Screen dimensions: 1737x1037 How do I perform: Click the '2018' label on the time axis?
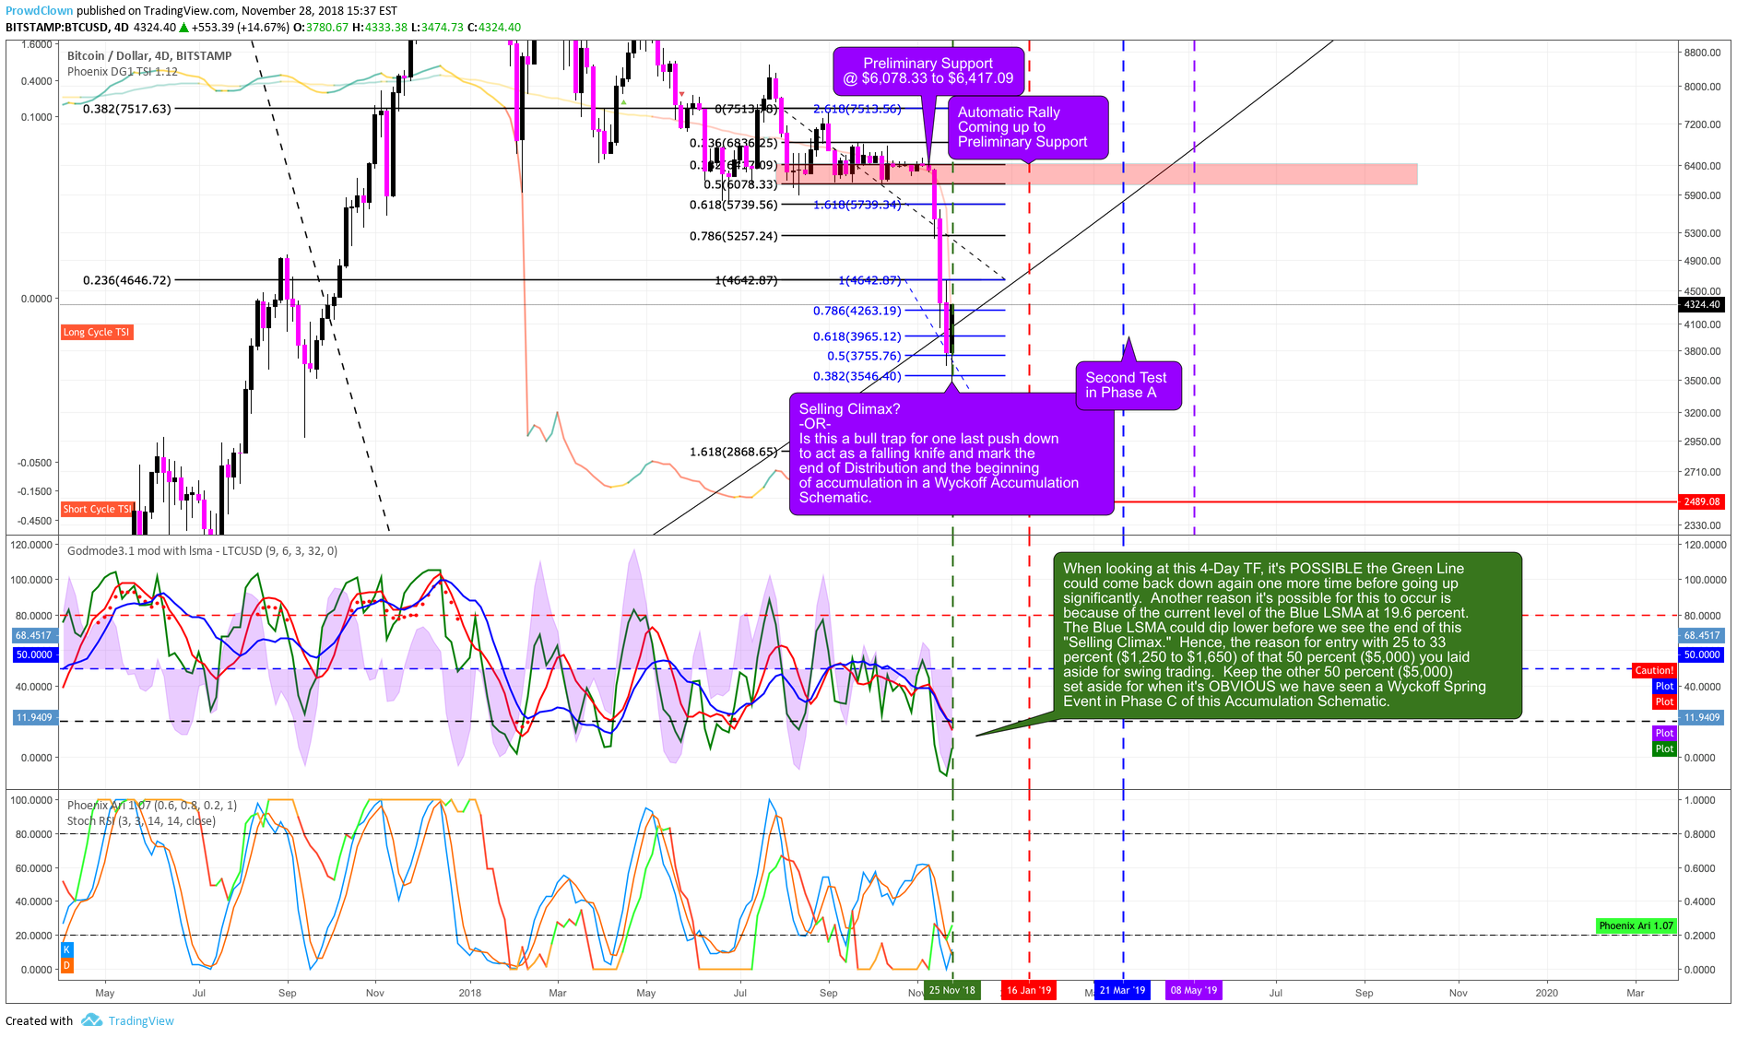(x=470, y=993)
